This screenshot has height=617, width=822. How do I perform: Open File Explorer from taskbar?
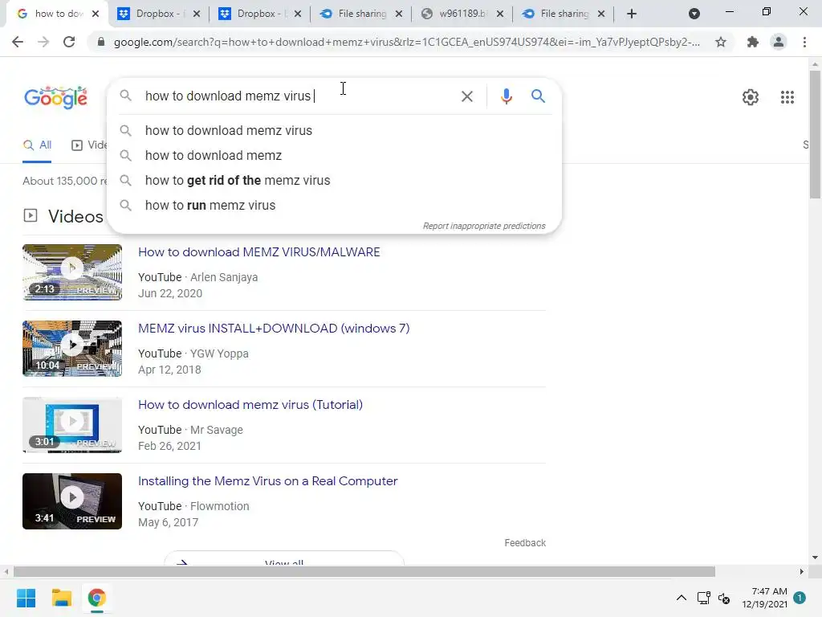click(61, 598)
